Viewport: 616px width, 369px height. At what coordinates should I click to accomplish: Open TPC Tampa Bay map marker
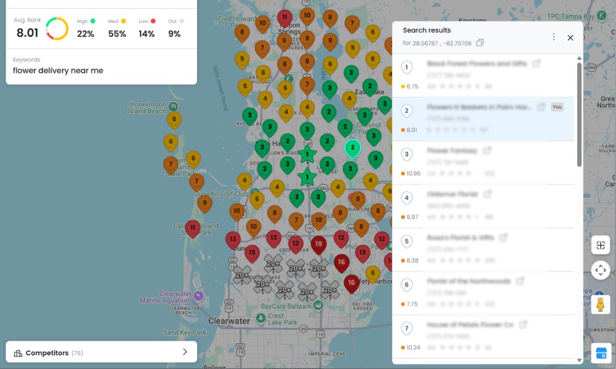pyautogui.click(x=601, y=16)
